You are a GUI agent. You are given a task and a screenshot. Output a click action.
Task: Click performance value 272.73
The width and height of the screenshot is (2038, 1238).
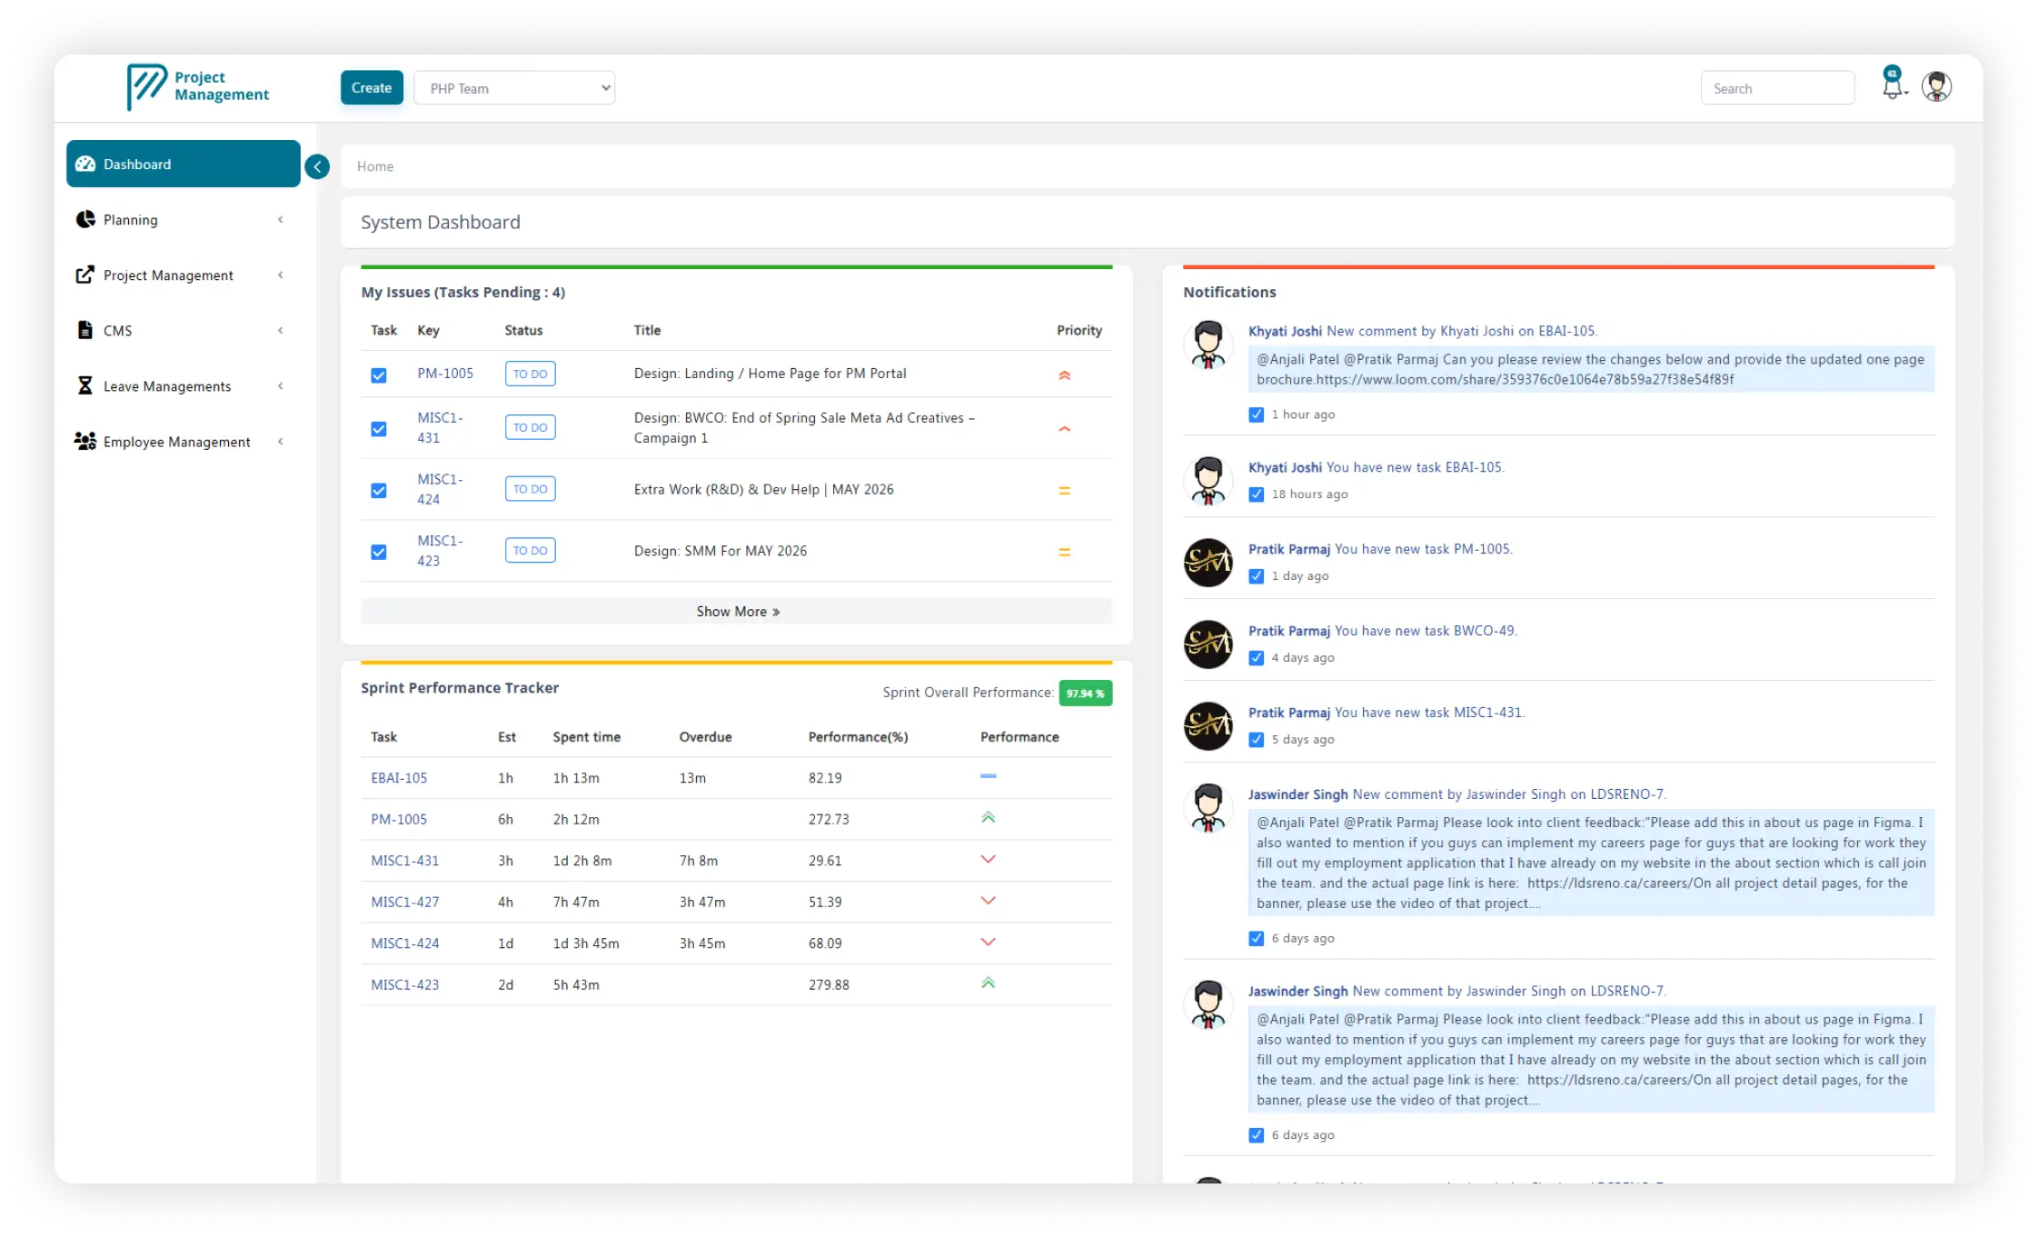click(829, 819)
